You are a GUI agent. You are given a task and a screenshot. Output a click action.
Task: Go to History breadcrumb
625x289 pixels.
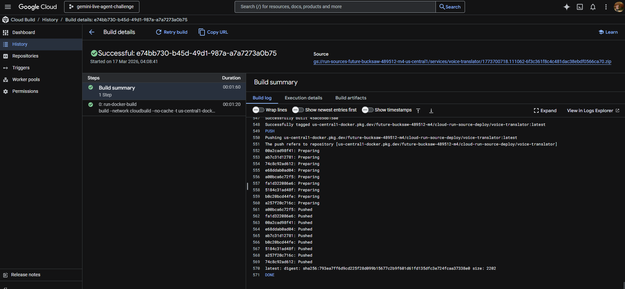click(50, 20)
